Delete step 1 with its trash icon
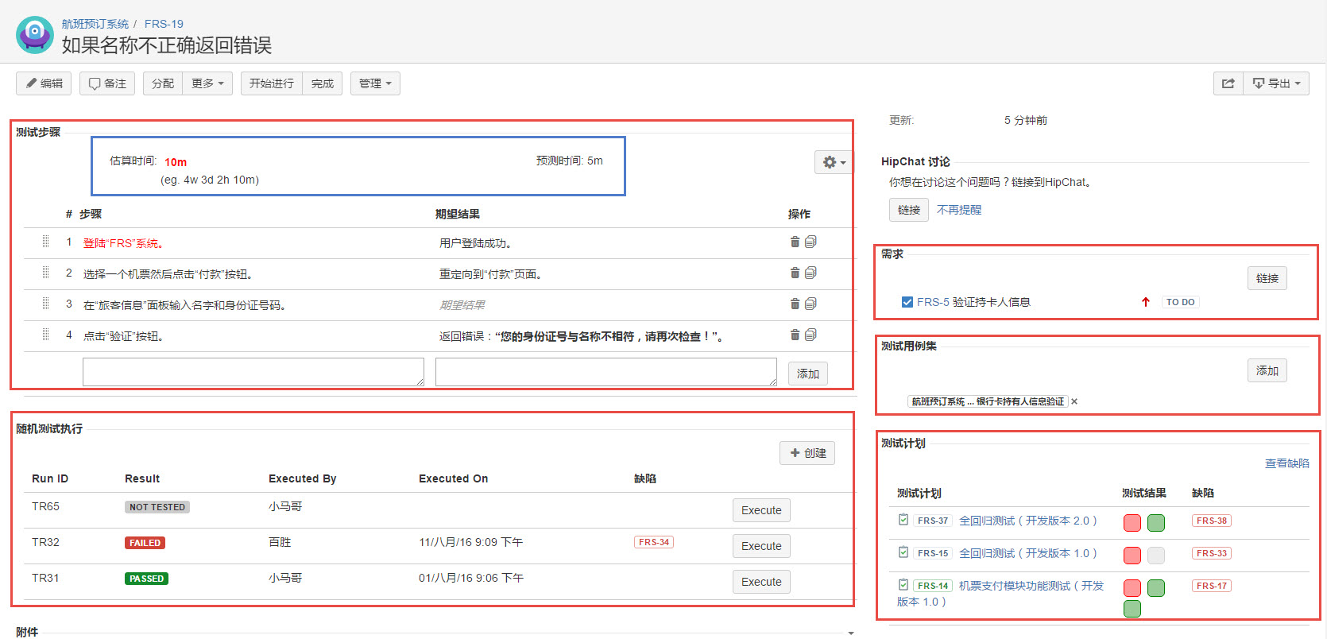The image size is (1327, 639). pyautogui.click(x=795, y=242)
